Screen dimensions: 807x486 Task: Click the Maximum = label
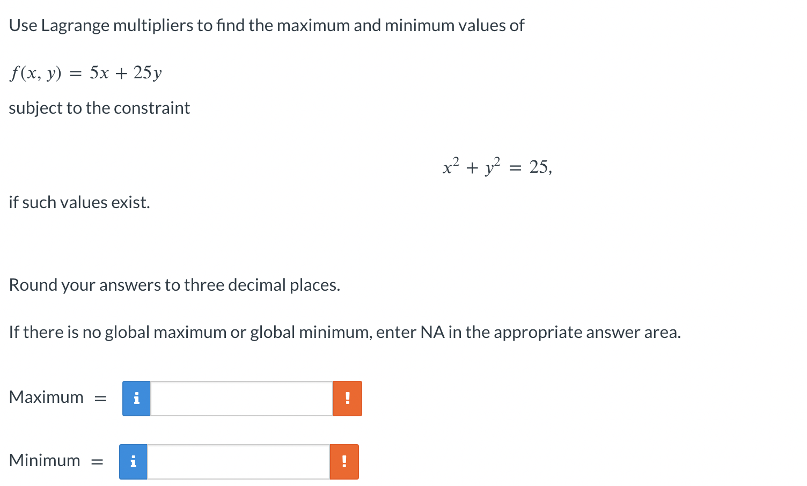point(56,397)
